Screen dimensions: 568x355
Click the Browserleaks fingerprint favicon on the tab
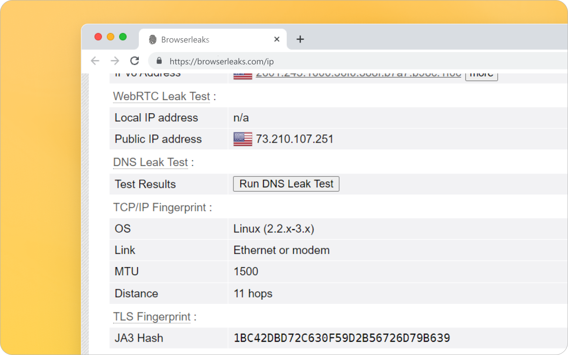[152, 39]
